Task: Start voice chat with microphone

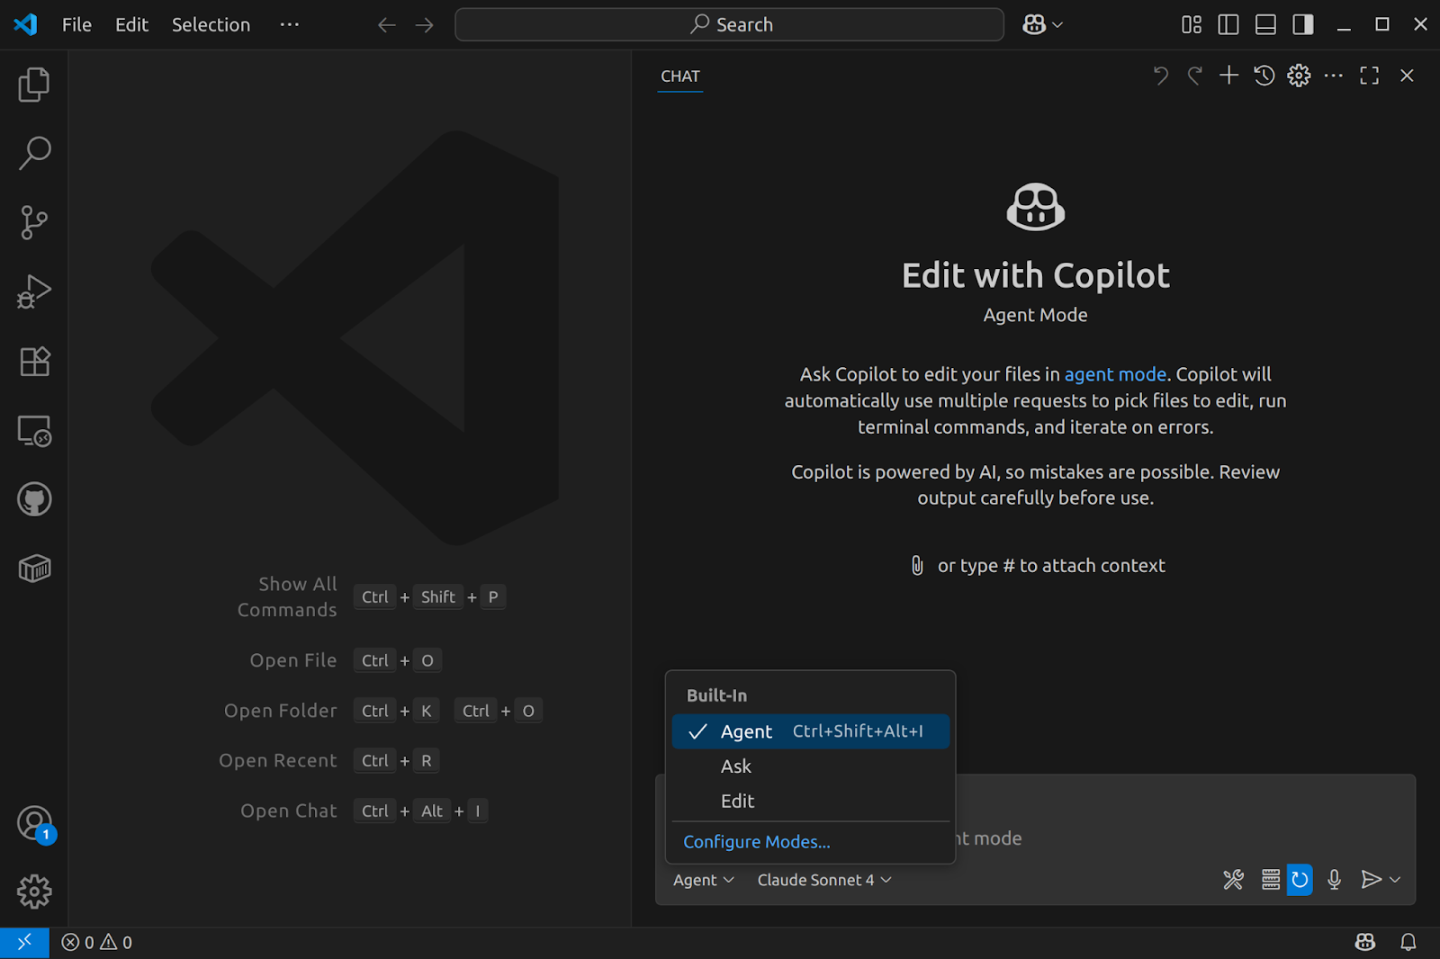Action: pos(1335,879)
